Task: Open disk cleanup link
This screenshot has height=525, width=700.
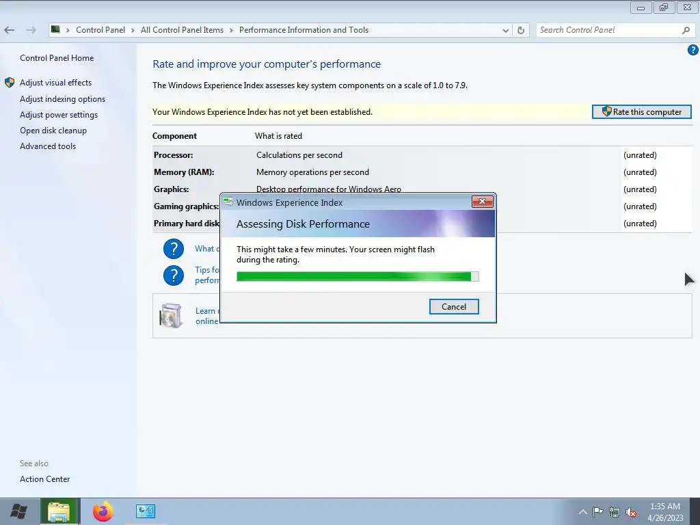Action: (x=53, y=131)
